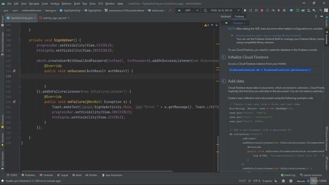Screen dimensions: 329x185
Task: Open the Structure tool window sidebar tab
Action: 2,122
